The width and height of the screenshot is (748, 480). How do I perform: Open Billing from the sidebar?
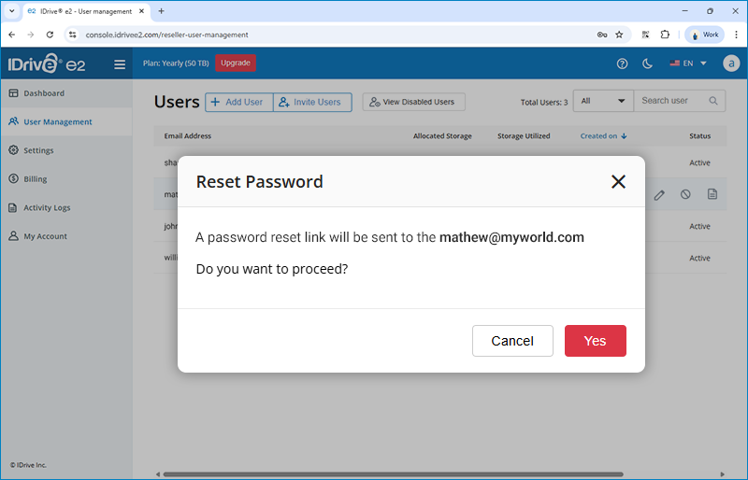[36, 179]
